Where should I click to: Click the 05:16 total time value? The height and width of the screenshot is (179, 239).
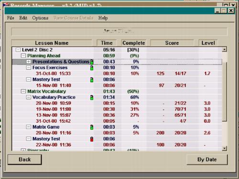pos(109,50)
